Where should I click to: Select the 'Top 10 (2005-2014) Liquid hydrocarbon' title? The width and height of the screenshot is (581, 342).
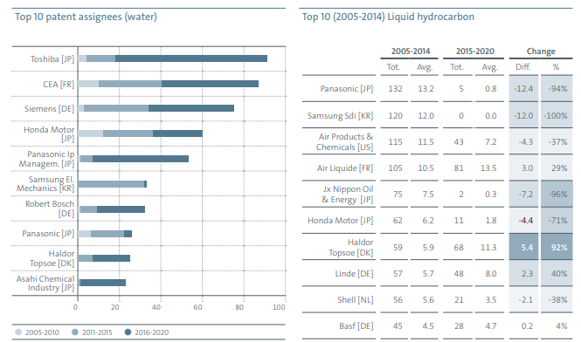tap(388, 17)
